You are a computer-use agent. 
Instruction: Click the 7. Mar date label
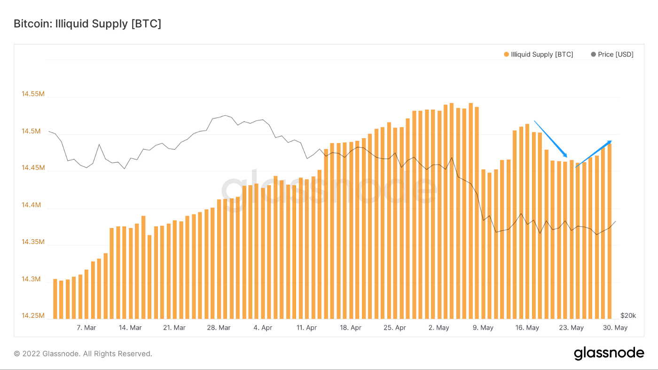[86, 328]
